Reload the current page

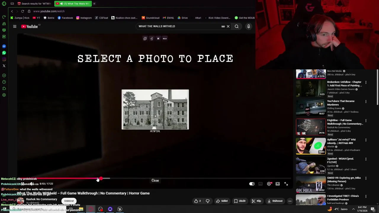tap(23, 11)
